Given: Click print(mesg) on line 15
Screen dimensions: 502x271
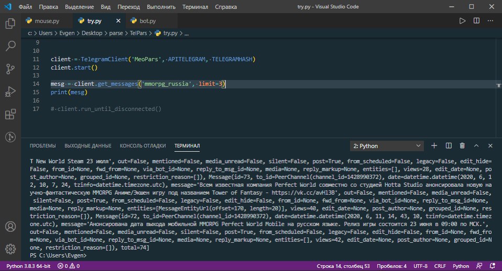Looking at the screenshot, I should (69, 92).
